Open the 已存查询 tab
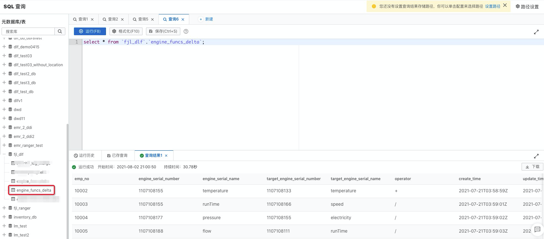The width and height of the screenshot is (544, 239). tap(117, 155)
